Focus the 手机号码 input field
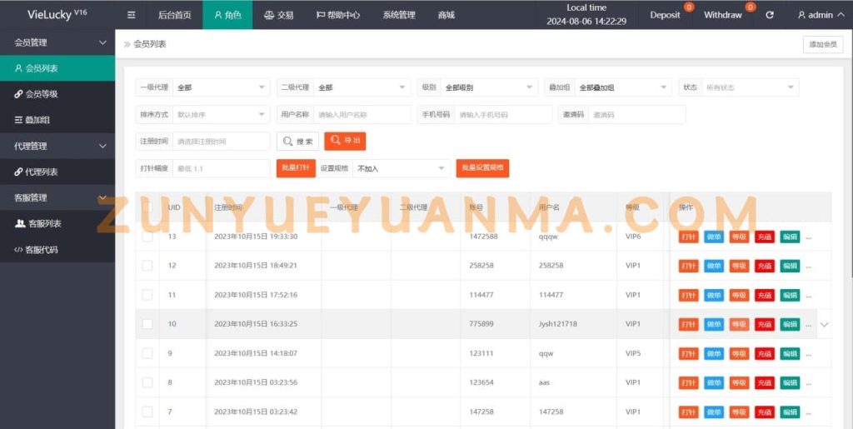 click(503, 115)
